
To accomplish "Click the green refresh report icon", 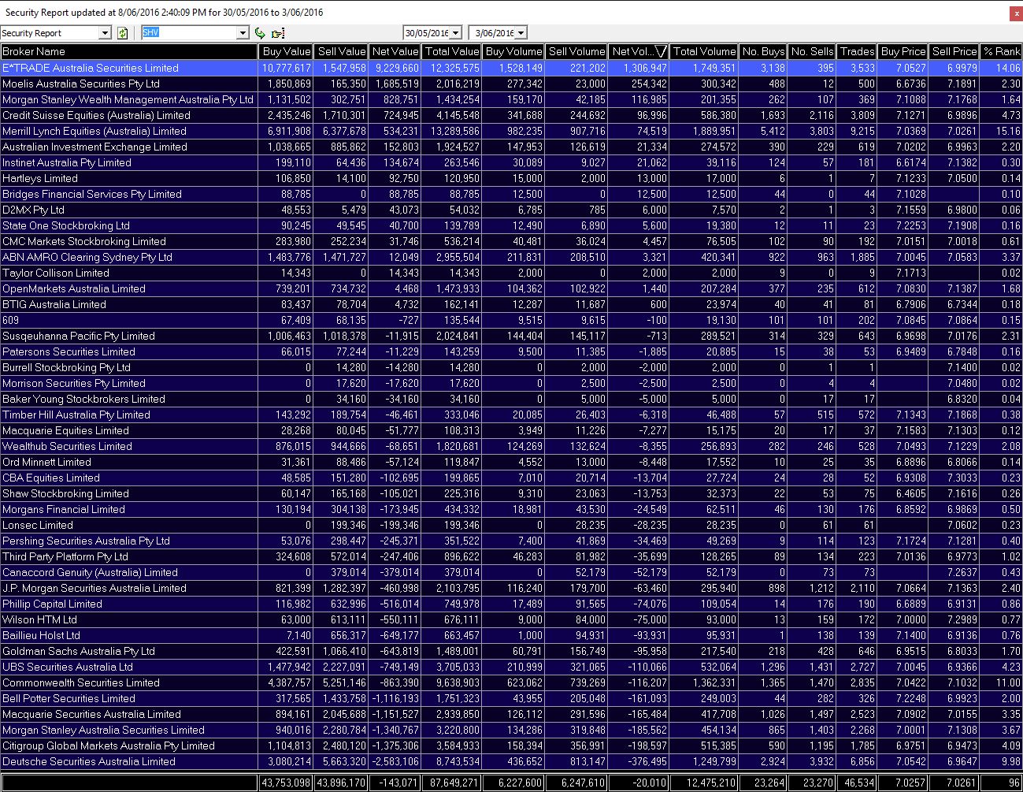I will 122,33.
